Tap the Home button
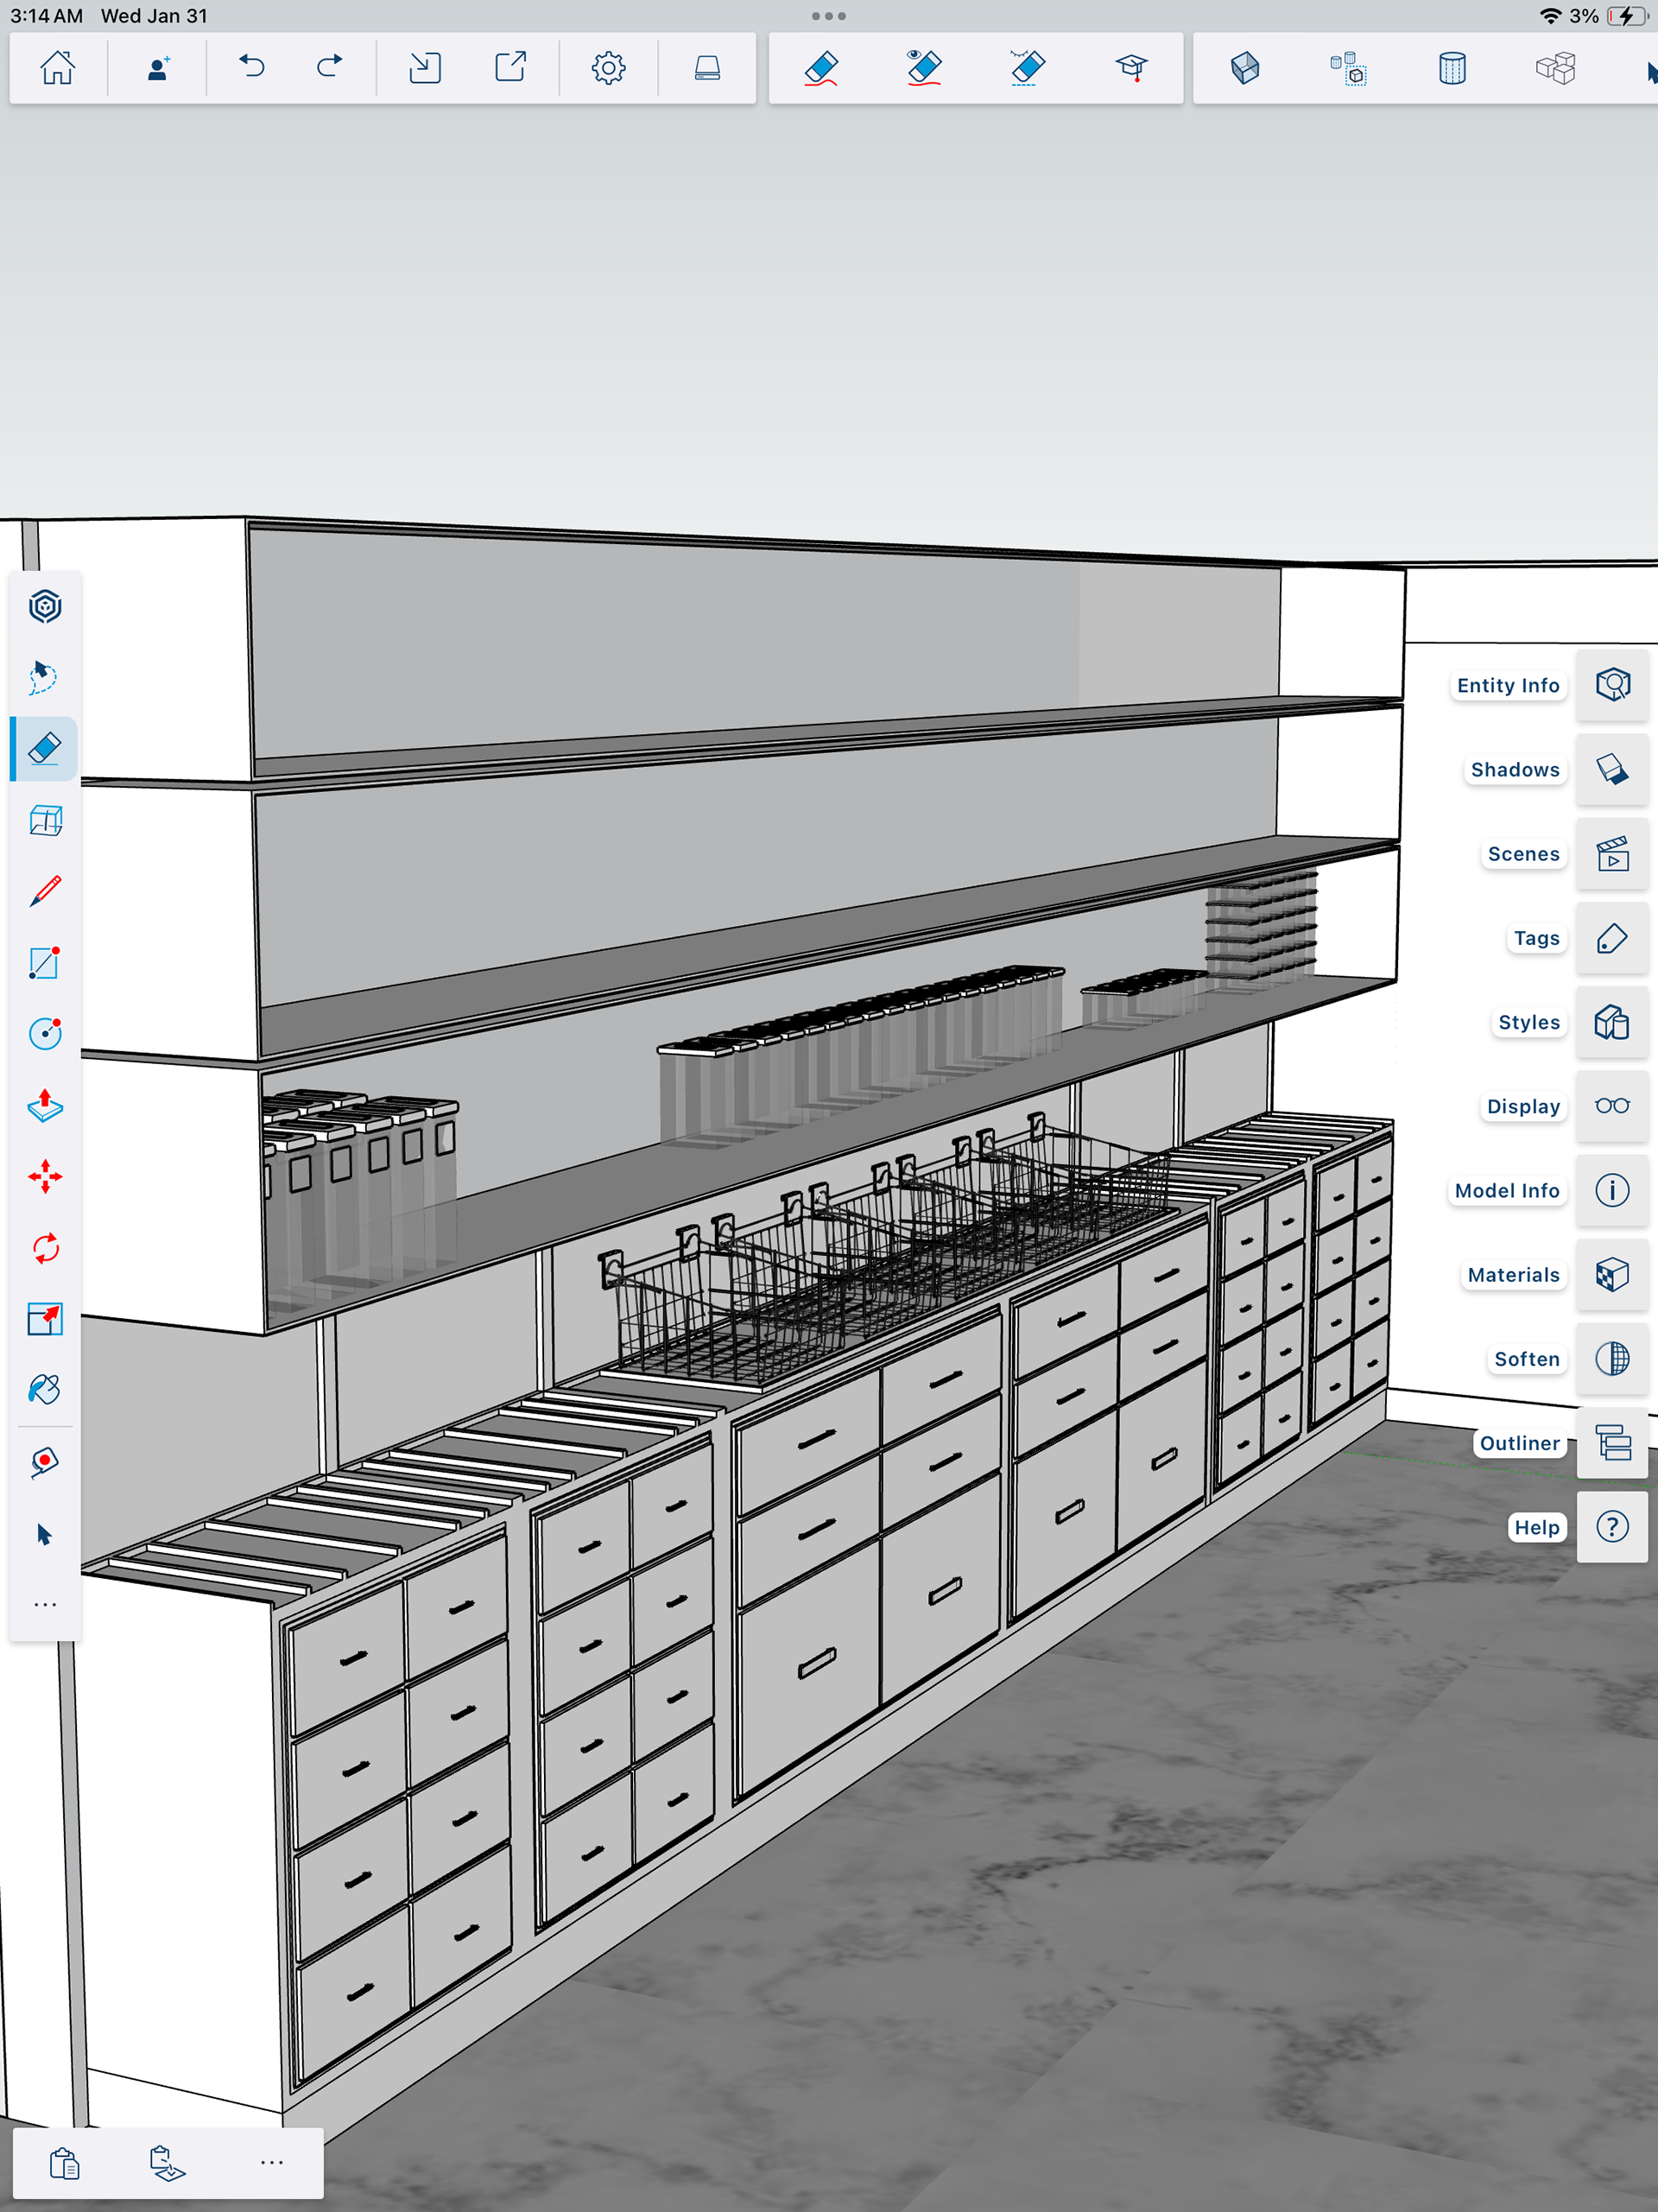This screenshot has width=1658, height=2212. [x=57, y=68]
